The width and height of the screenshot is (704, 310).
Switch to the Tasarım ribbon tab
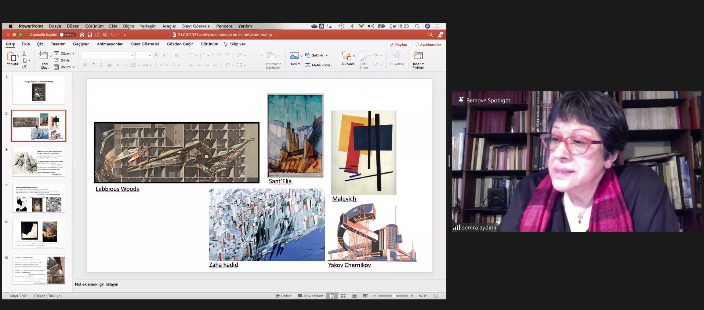pos(58,44)
